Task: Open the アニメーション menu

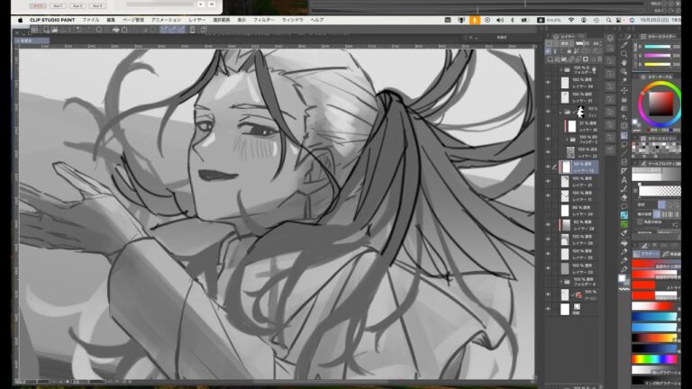Action: [x=166, y=20]
